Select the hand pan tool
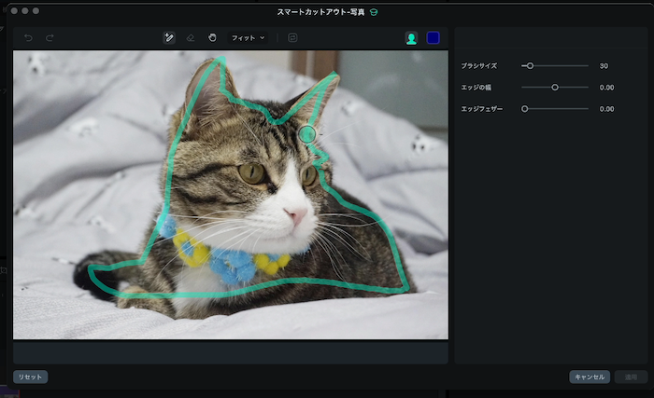The height and width of the screenshot is (398, 654). click(x=212, y=38)
